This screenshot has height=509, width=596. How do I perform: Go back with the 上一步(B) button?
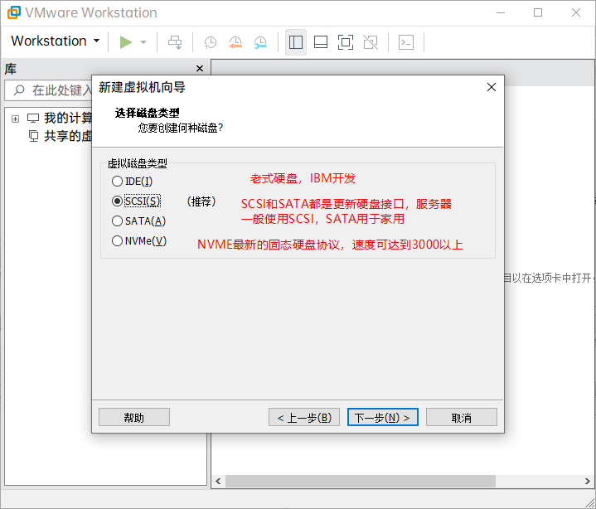coord(304,417)
